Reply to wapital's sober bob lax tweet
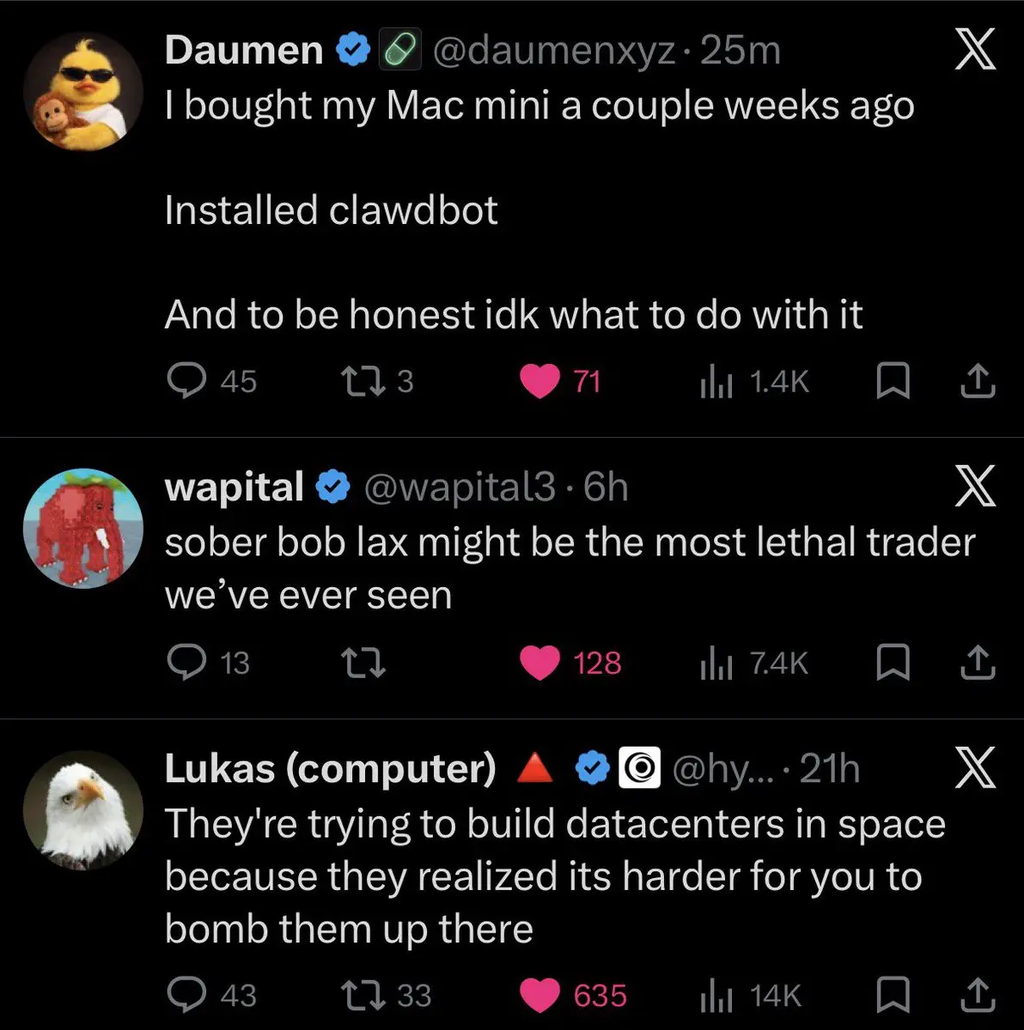1024x1030 pixels. (x=207, y=663)
